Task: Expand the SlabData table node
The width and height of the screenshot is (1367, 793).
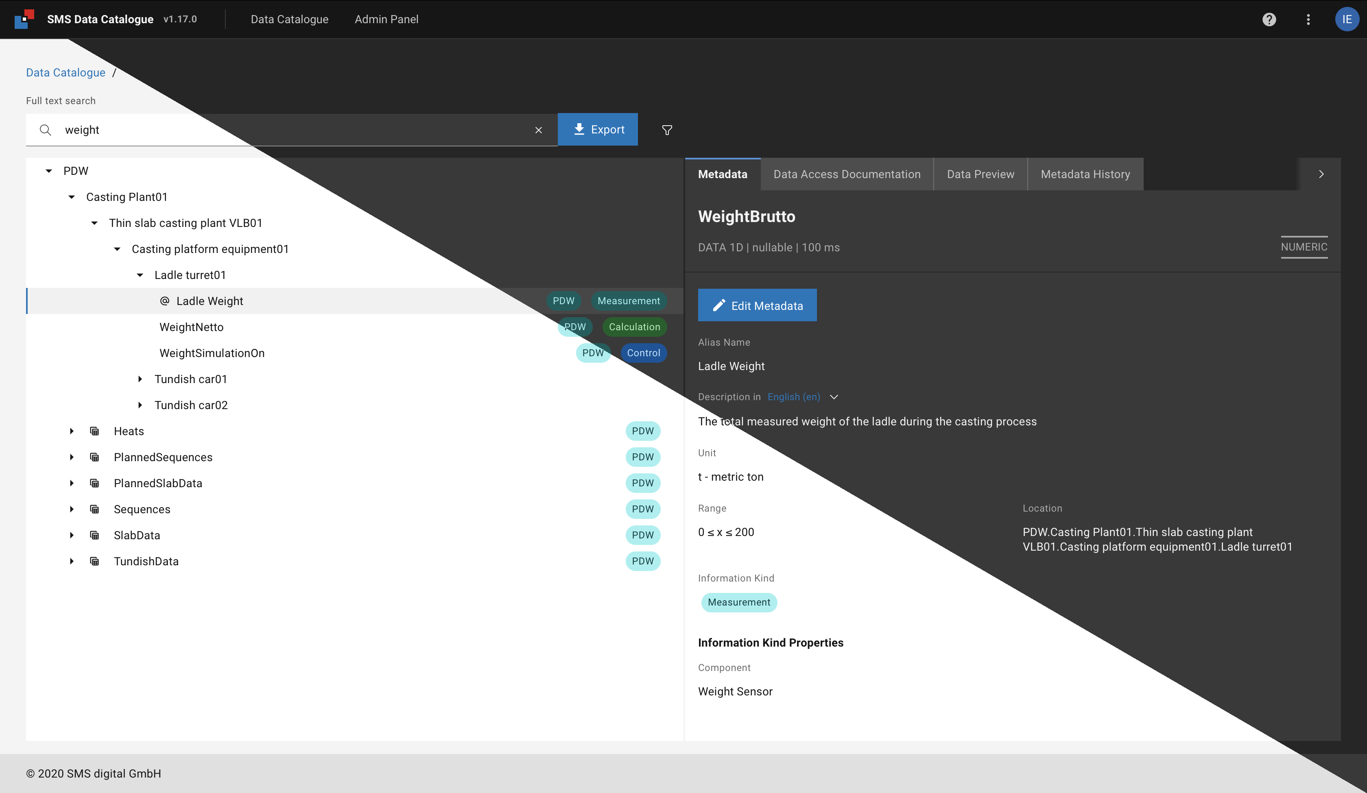Action: point(72,535)
